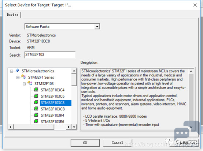Click the chip icon beside STM32F103C4
Viewport: 203px width, 151px height.
(x=36, y=90)
